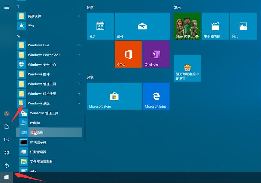261x183 pixels.
Task: Click the 腾讯软件 folder label
Action: click(34, 16)
